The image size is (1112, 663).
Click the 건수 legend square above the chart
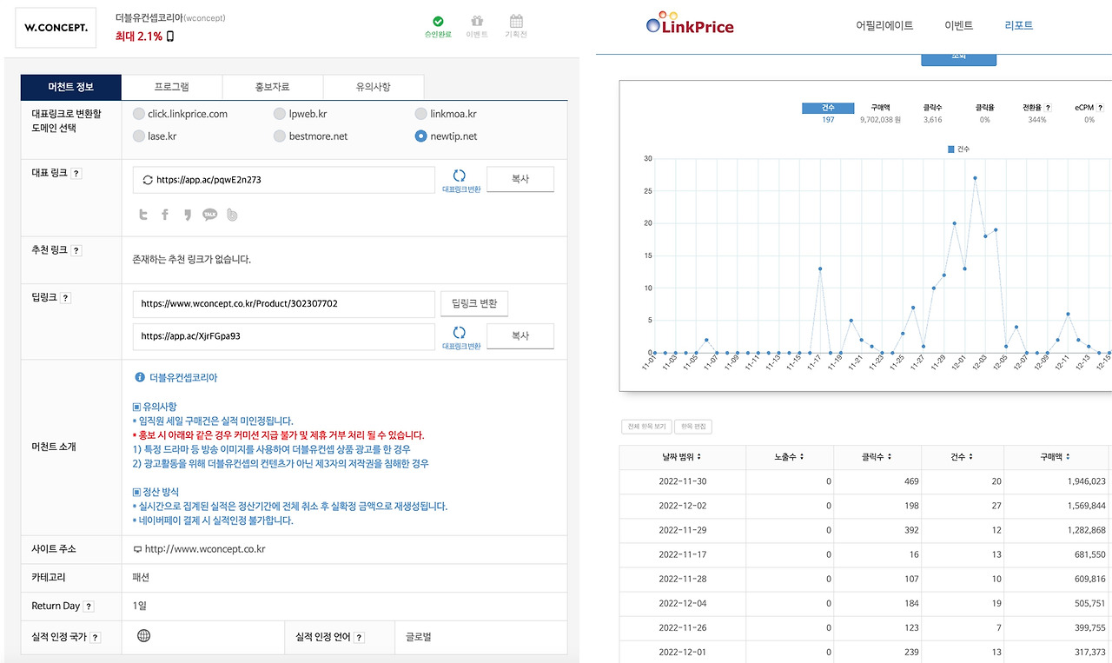951,149
